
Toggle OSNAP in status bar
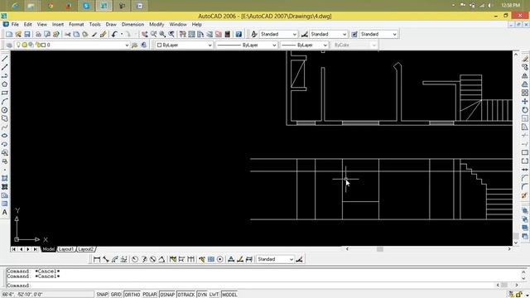coord(167,295)
